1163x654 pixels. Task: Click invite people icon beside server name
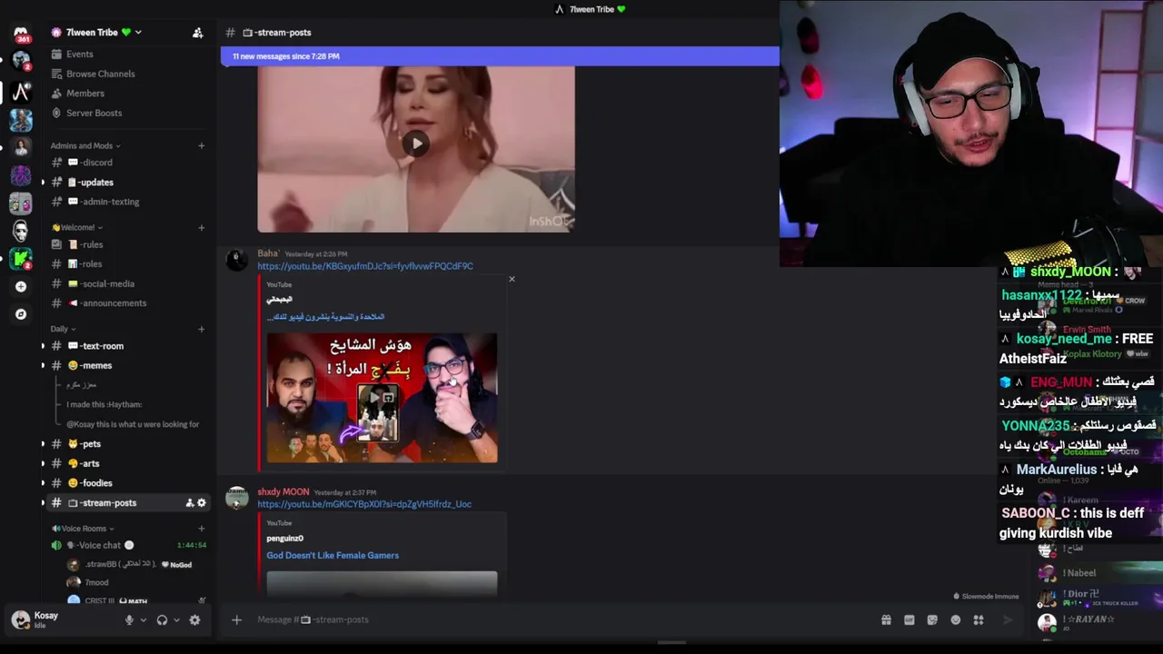tap(197, 33)
